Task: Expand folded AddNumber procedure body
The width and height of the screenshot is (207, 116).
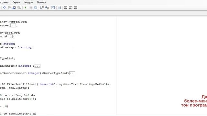Action: [x=38, y=66]
